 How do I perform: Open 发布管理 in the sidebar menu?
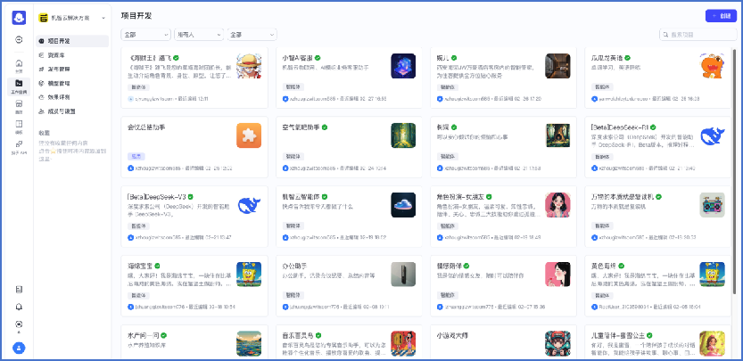coord(72,70)
